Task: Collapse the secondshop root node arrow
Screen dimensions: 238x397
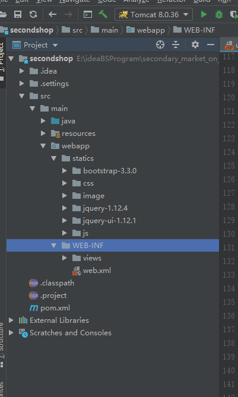Action: click(x=11, y=59)
